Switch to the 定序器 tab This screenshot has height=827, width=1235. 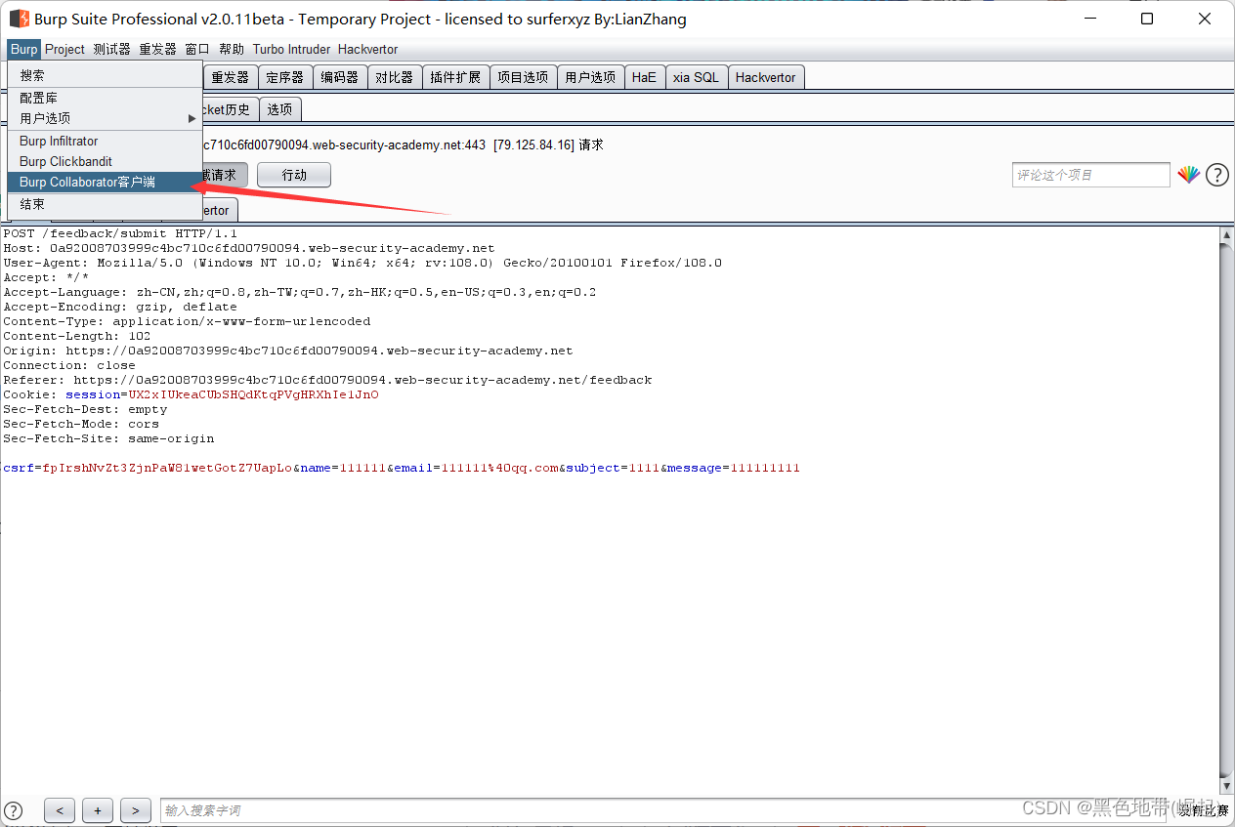285,77
